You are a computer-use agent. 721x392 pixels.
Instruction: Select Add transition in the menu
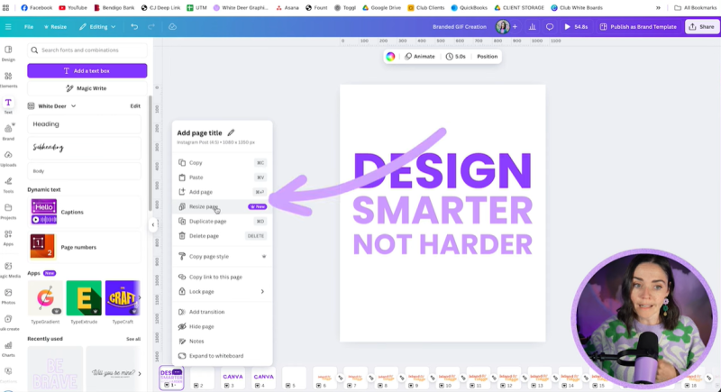[x=222, y=312]
